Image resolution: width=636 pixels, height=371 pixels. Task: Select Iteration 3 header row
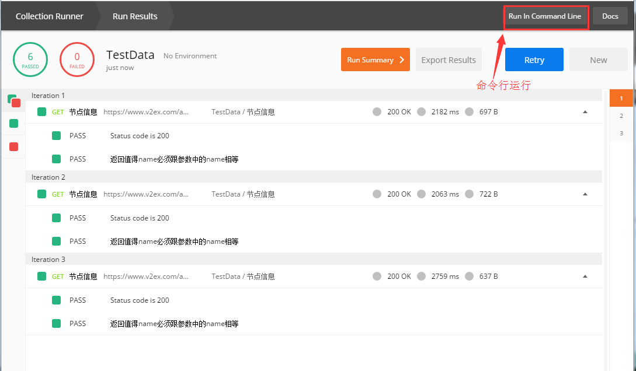(x=314, y=259)
